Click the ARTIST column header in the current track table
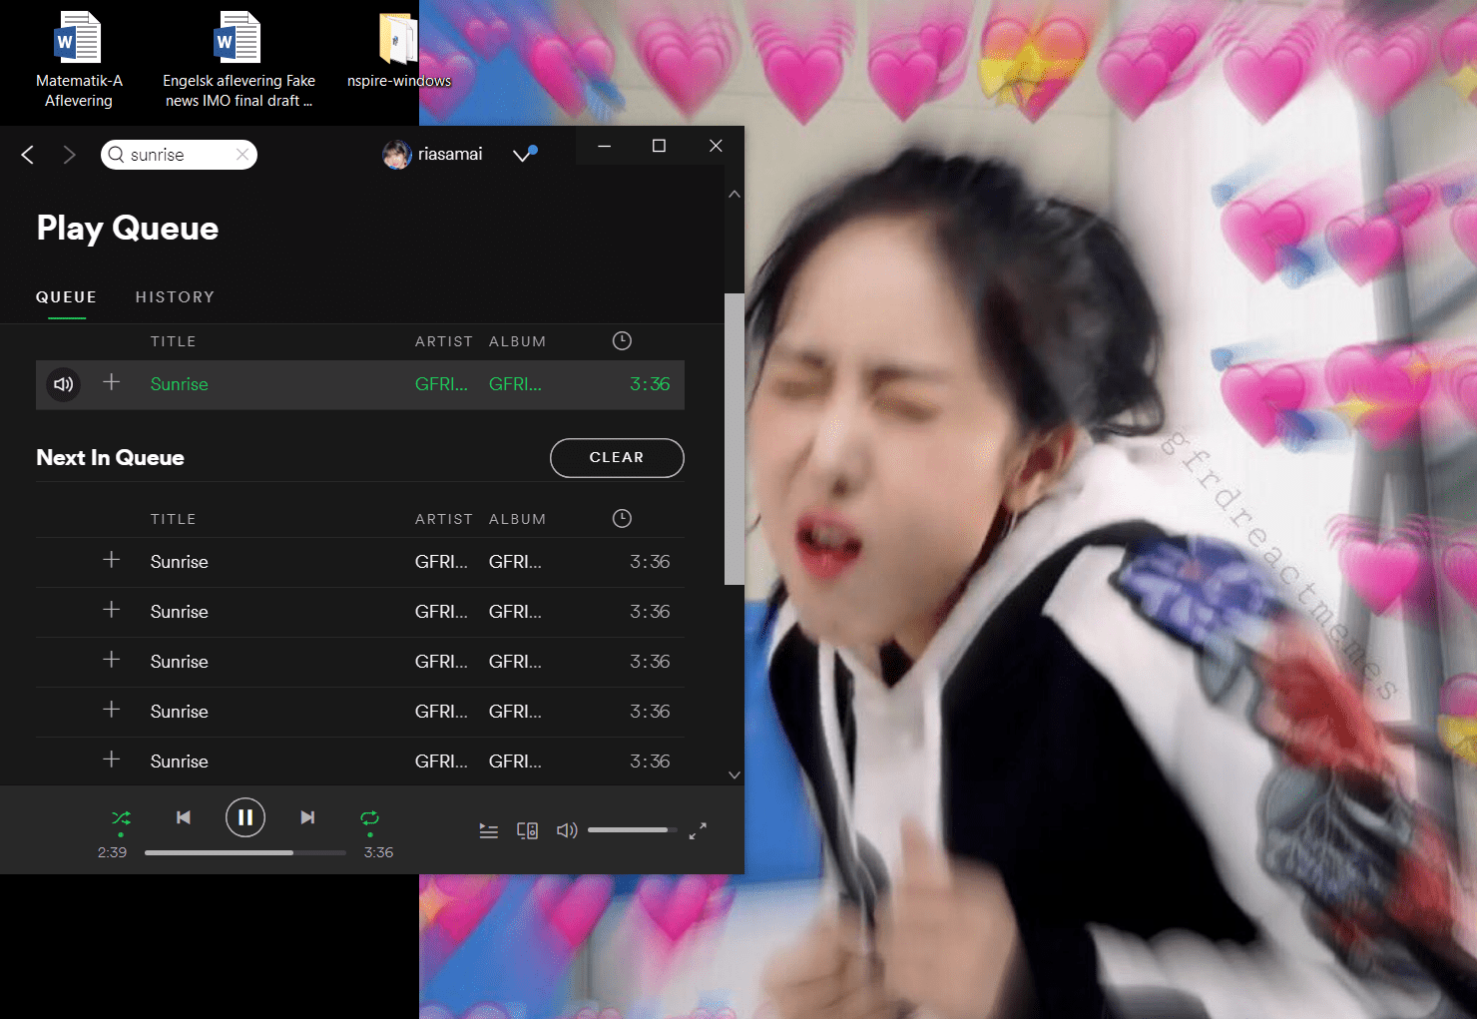 pos(444,341)
